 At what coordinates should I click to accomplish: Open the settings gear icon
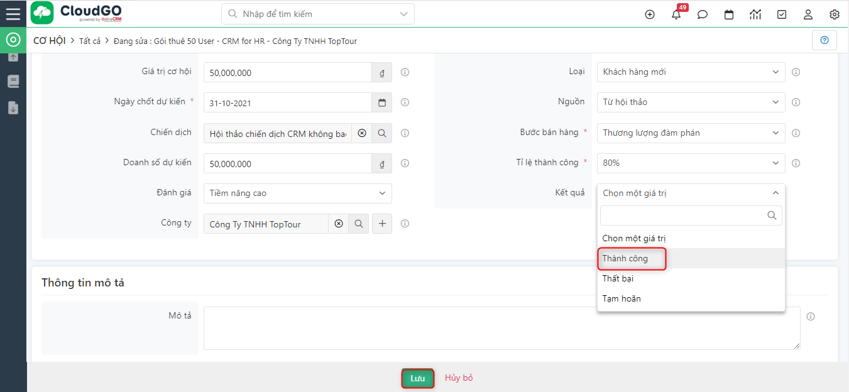(x=835, y=14)
